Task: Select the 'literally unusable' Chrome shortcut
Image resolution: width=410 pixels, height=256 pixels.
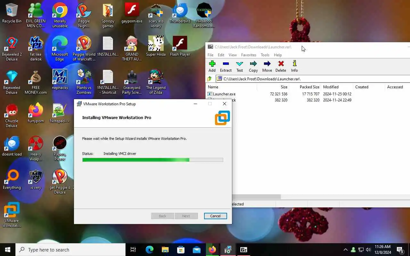Action: pos(60,15)
